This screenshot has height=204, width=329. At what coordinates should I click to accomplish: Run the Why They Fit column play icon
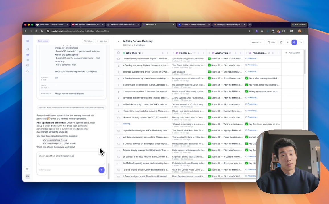[x=163, y=53]
